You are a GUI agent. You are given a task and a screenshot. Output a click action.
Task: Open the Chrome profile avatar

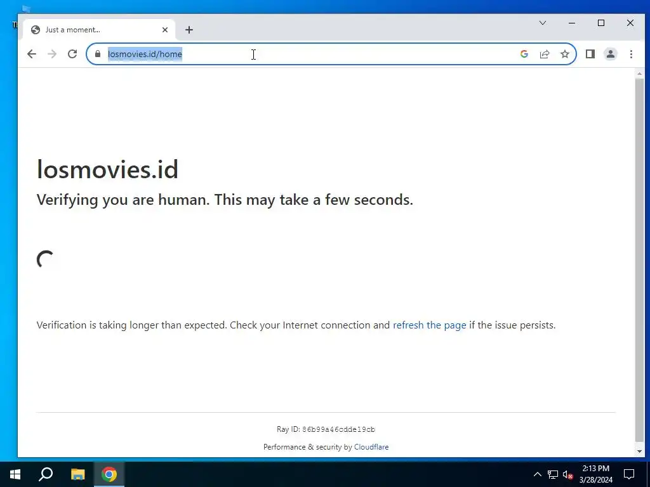click(x=610, y=54)
